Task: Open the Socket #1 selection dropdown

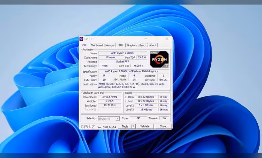Action: pos(109,119)
